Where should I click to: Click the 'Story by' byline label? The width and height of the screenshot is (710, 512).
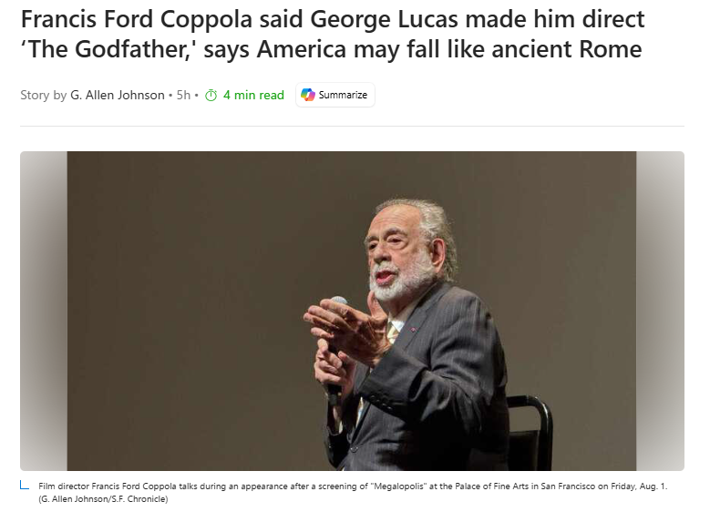[x=44, y=95]
